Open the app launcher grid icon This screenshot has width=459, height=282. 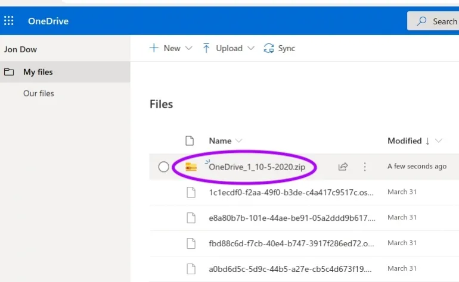(x=9, y=21)
